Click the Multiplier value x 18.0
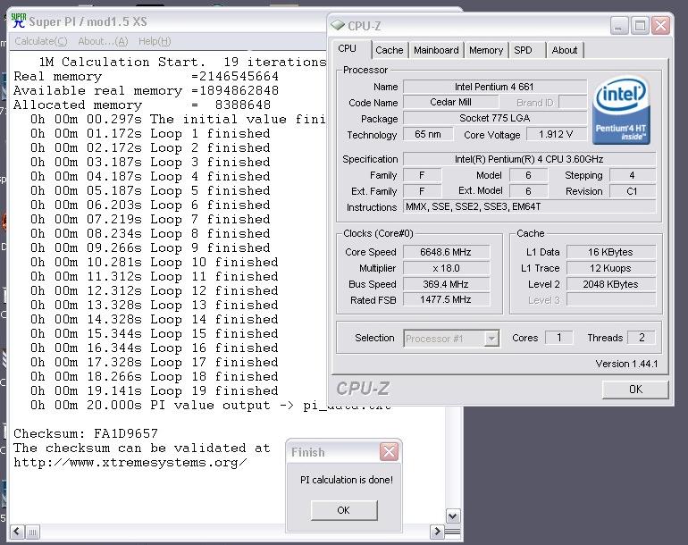Viewport: 688px width, 545px height. pos(446,268)
